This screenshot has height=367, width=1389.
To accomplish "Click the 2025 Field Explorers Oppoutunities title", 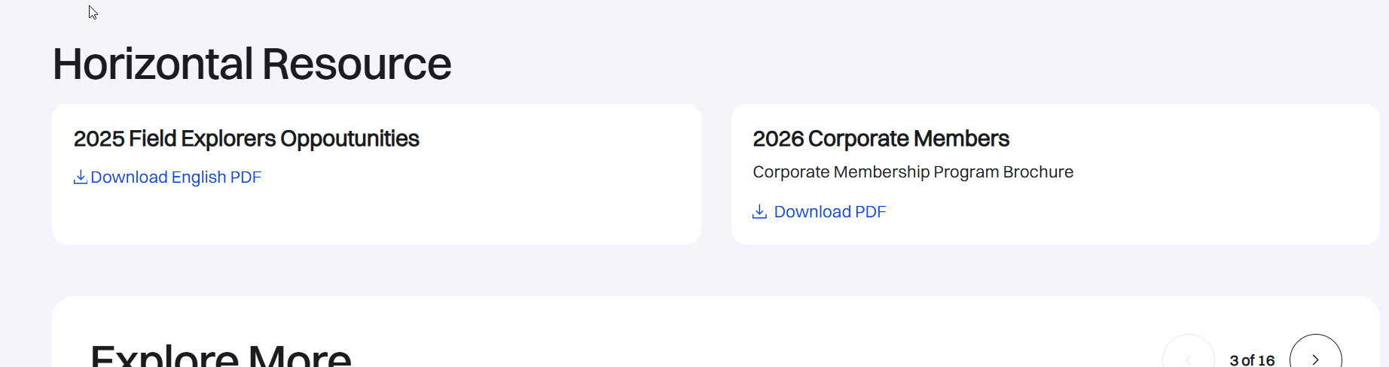I will 246,139.
